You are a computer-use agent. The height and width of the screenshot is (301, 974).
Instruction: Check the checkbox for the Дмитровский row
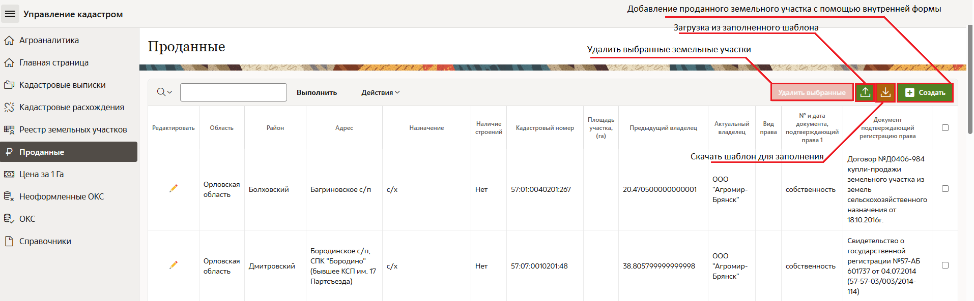[945, 265]
